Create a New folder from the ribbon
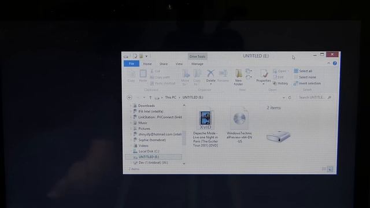The width and height of the screenshot is (370, 208). tap(239, 77)
